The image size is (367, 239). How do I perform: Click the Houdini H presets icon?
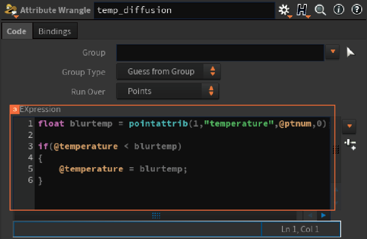pyautogui.click(x=303, y=11)
